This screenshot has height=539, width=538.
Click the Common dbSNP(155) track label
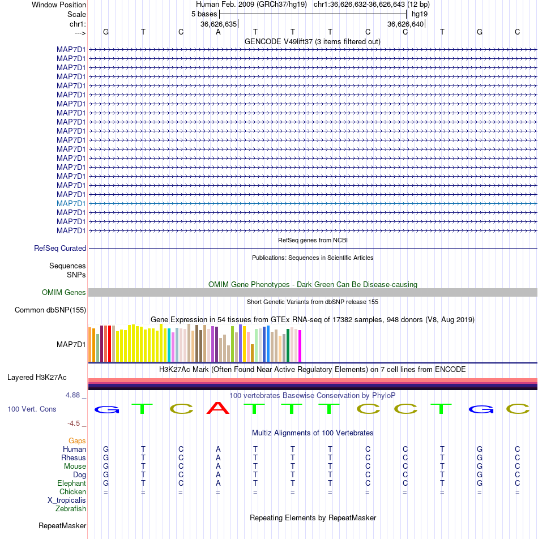coord(50,310)
